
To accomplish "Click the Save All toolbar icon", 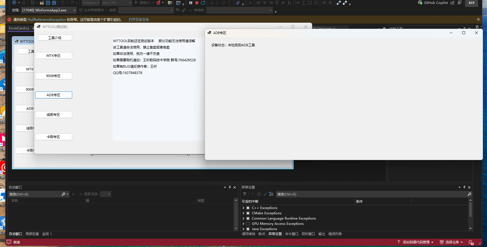I will pyautogui.click(x=54, y=3).
